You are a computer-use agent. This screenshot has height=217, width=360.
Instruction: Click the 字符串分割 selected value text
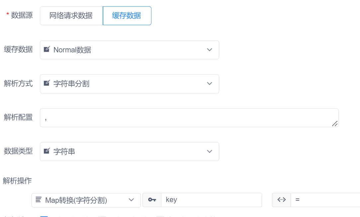(x=71, y=84)
